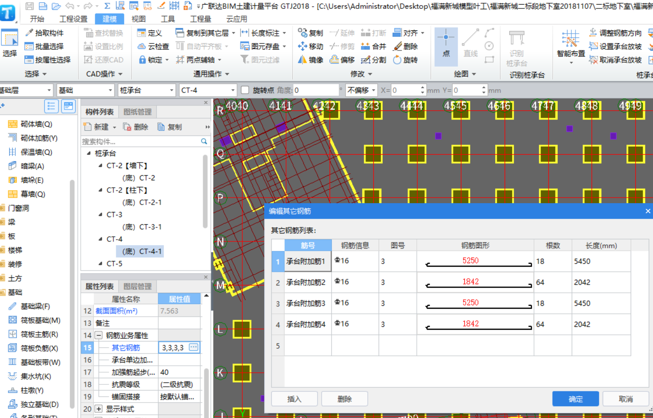Click 确定 in the rebar dialog
This screenshot has height=418, width=653.
(576, 399)
